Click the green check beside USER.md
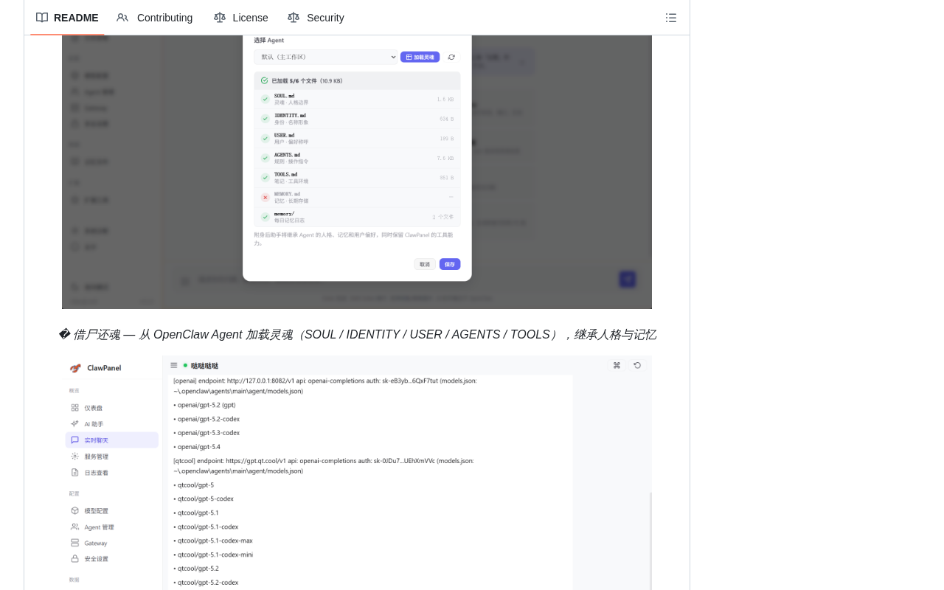The image size is (944, 590). pyautogui.click(x=265, y=138)
